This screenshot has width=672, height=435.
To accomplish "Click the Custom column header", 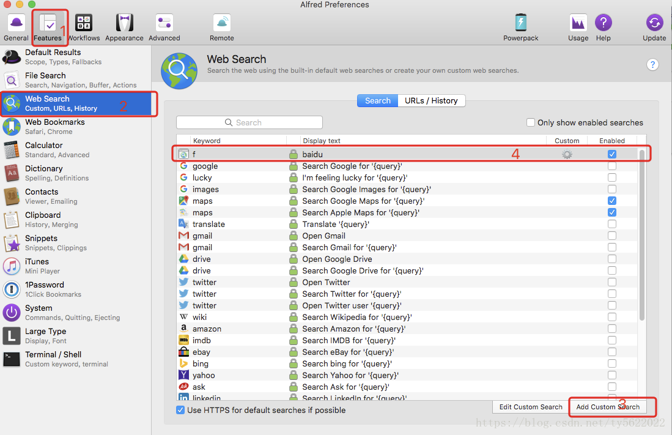I will [567, 141].
